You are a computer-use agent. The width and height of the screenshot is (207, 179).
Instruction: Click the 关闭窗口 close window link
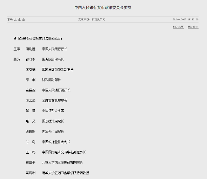[193, 27]
